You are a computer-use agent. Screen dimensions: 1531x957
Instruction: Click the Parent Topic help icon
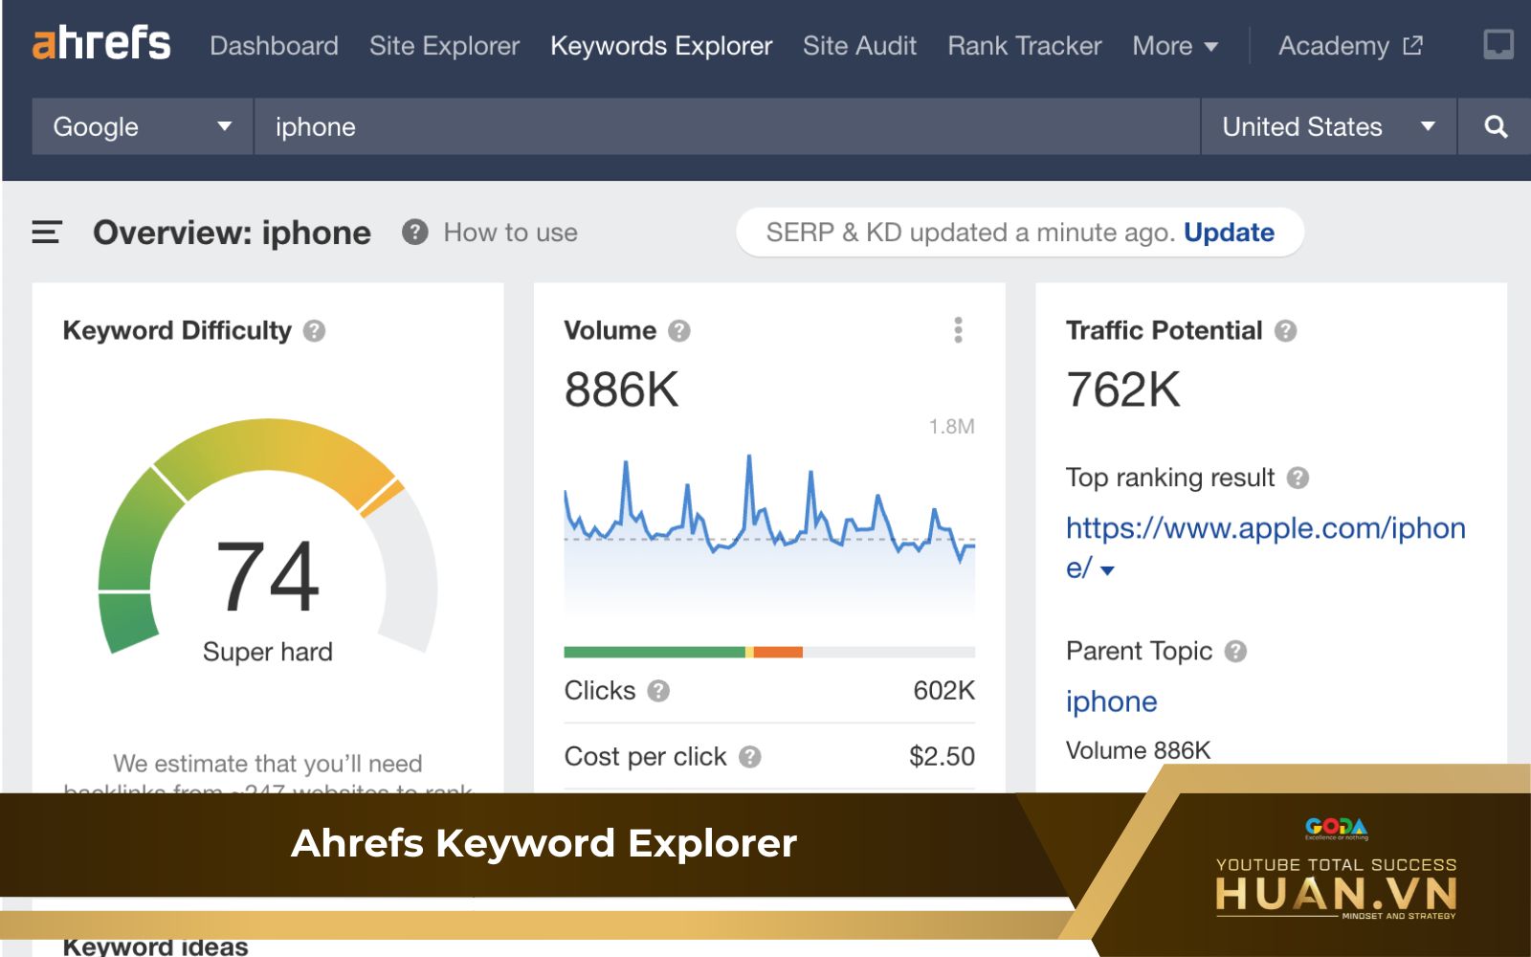pos(1235,652)
